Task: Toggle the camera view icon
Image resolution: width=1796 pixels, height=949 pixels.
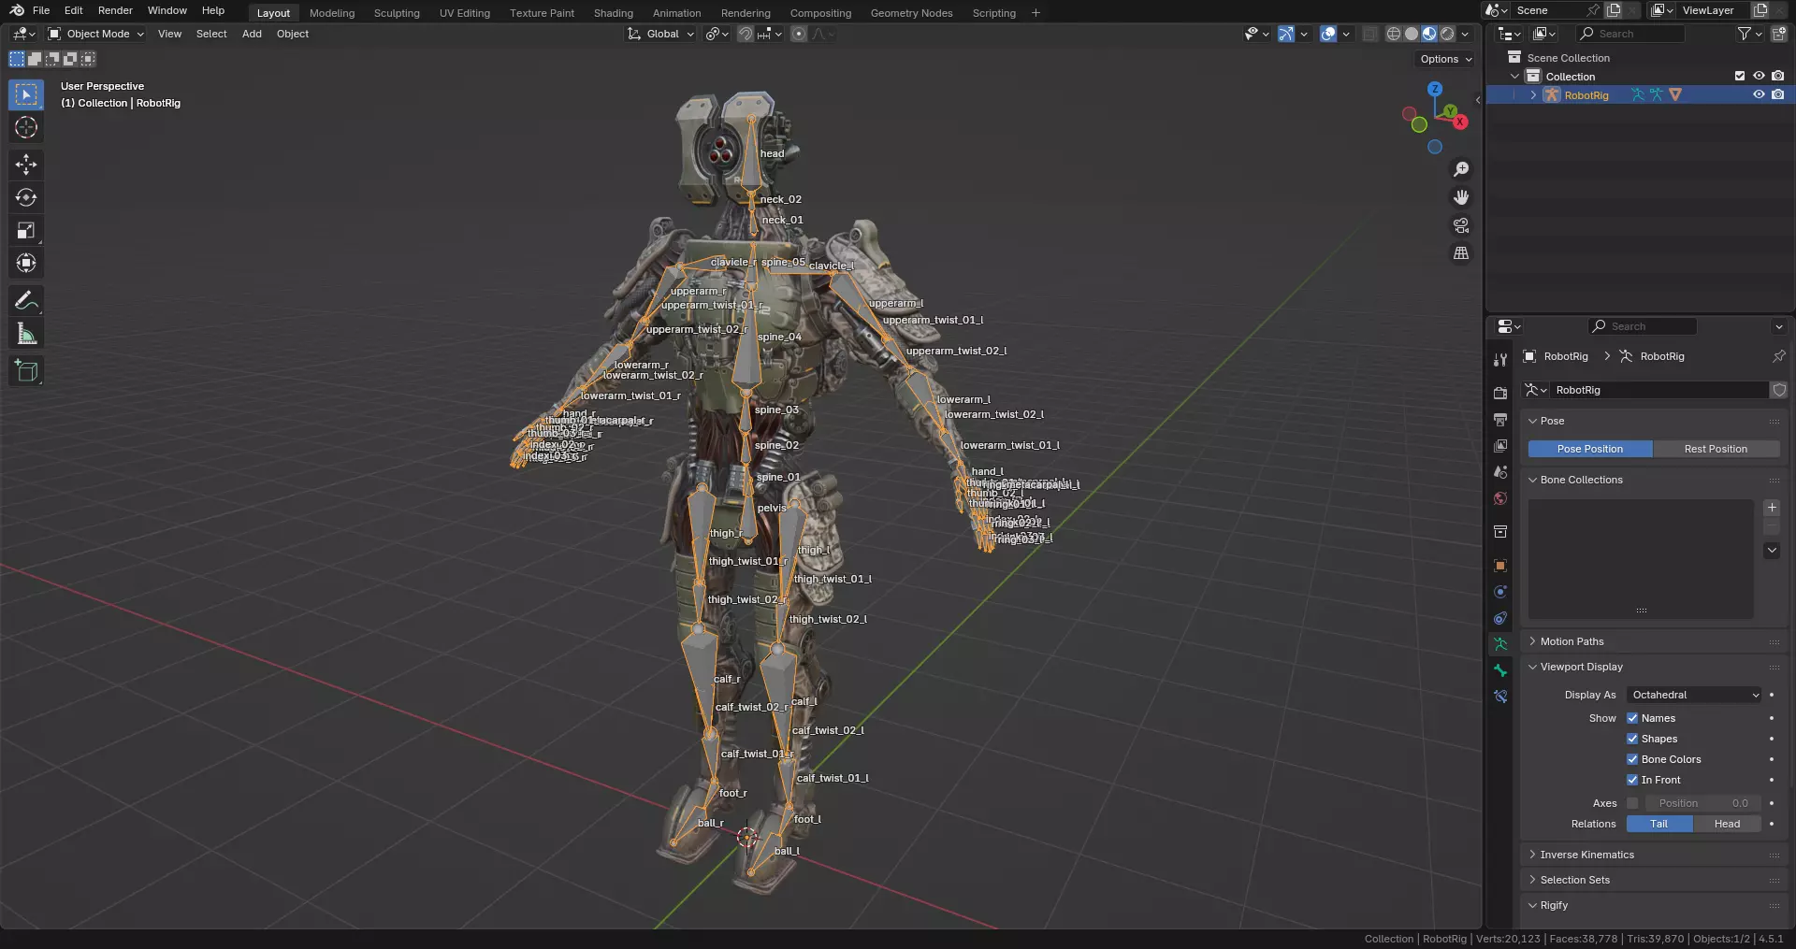Action: click(1461, 225)
